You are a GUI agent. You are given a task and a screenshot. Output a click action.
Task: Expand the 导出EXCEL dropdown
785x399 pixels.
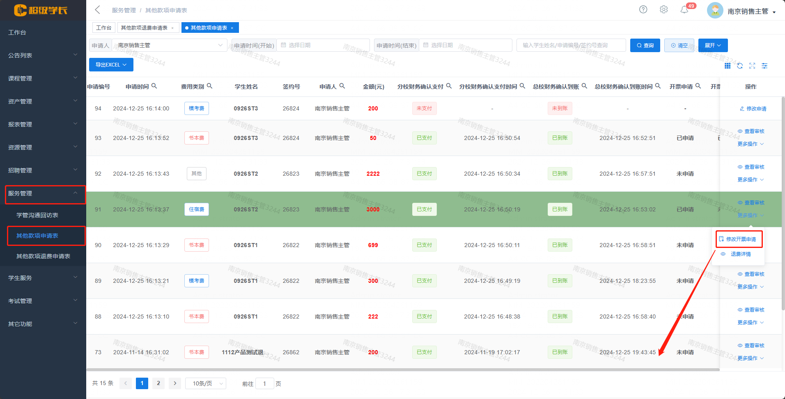(x=111, y=65)
